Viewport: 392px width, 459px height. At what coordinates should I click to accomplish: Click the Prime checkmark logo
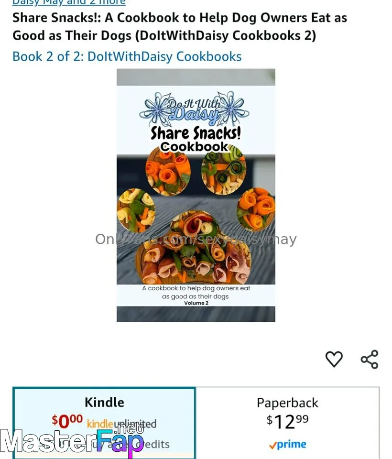288,444
